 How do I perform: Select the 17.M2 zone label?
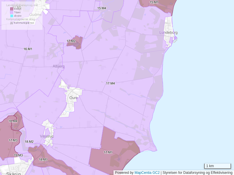click(71, 41)
